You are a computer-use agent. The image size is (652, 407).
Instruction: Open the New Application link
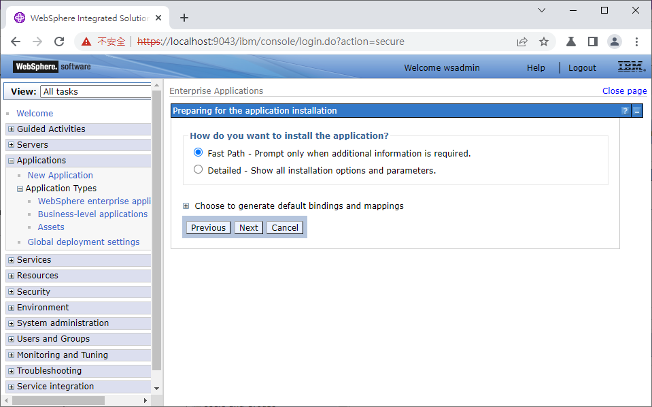point(61,175)
